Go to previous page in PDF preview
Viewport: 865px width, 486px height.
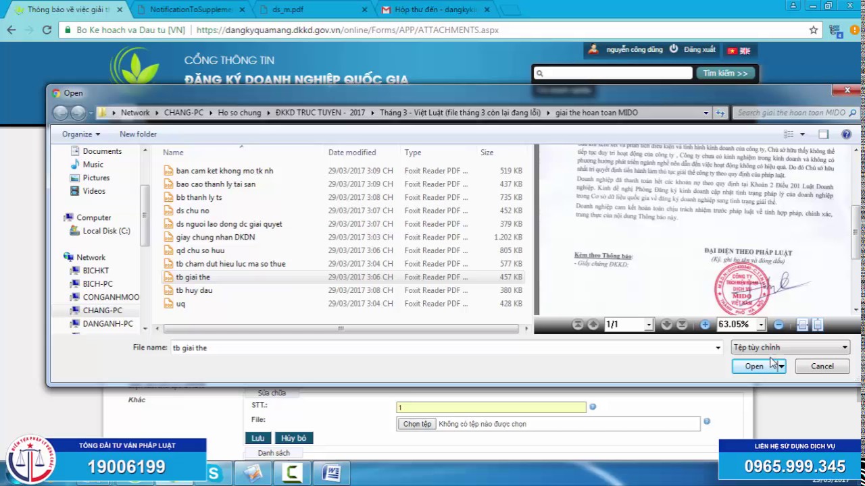[x=593, y=325]
